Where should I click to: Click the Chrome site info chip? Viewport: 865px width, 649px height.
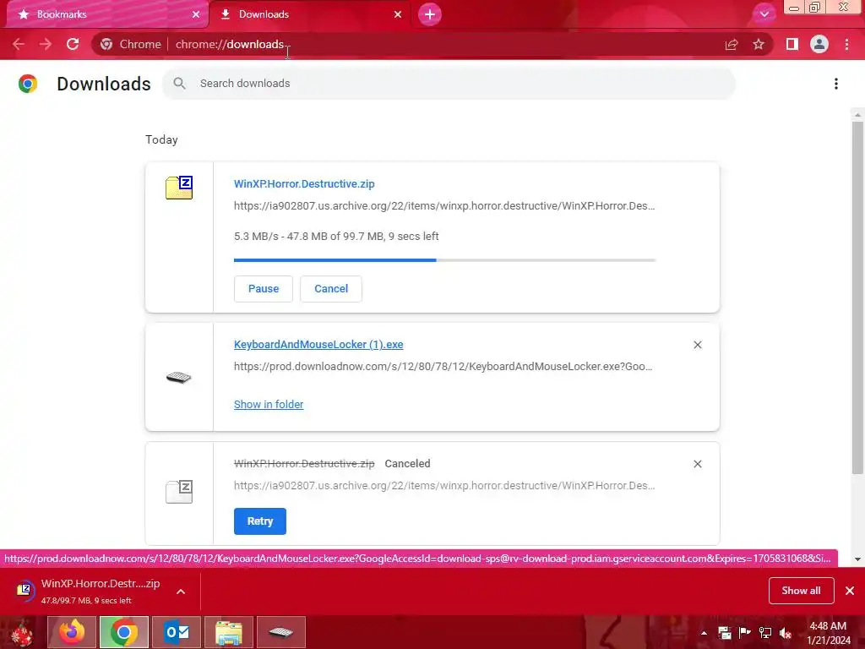[131, 44]
